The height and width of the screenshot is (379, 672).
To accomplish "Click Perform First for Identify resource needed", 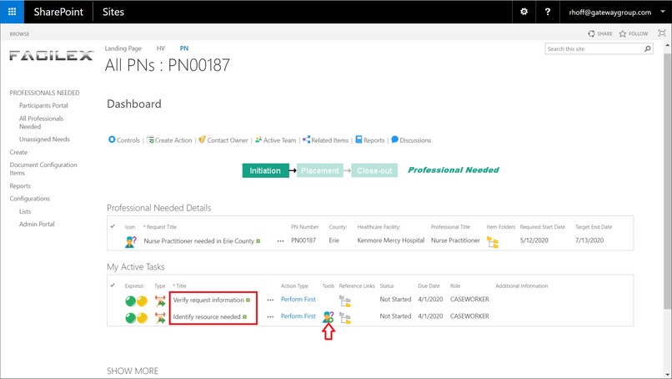I will pyautogui.click(x=298, y=316).
